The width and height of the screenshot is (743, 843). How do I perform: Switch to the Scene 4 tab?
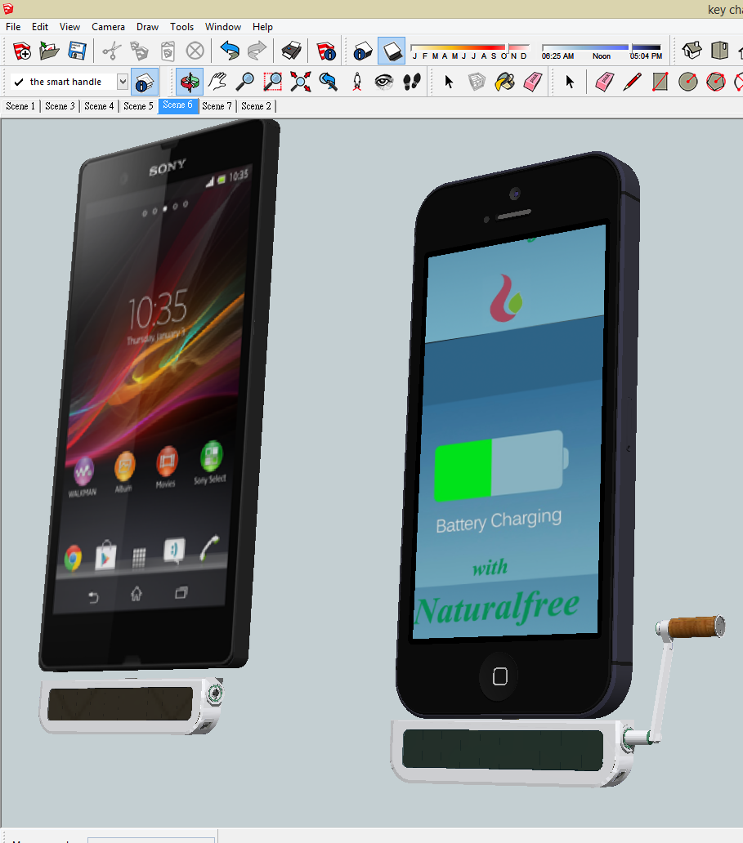click(x=99, y=106)
